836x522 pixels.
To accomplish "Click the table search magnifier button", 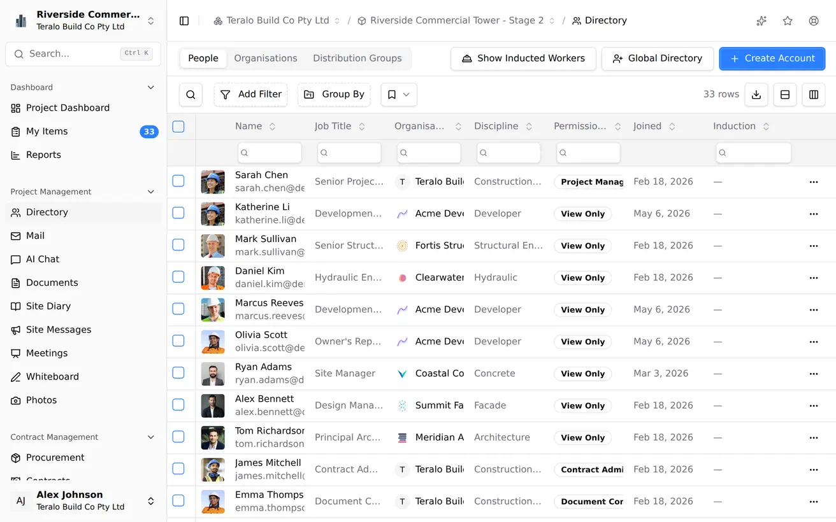I will pos(191,95).
